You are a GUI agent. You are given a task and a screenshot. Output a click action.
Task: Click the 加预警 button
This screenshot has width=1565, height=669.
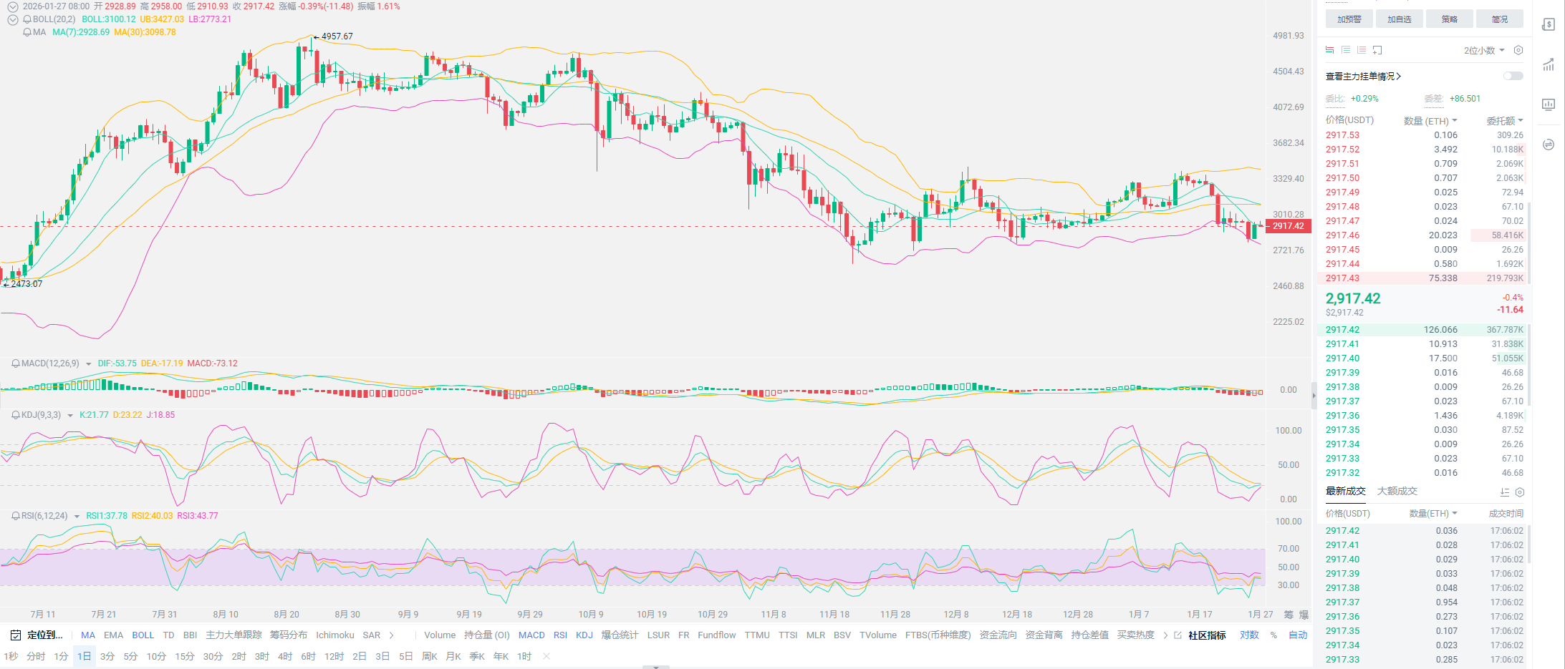[x=1349, y=19]
